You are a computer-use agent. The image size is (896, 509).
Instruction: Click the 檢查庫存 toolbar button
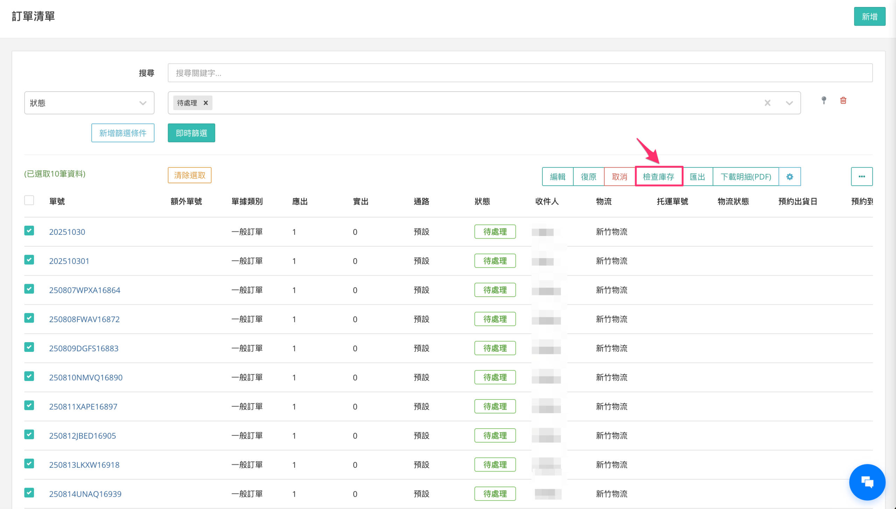point(658,177)
